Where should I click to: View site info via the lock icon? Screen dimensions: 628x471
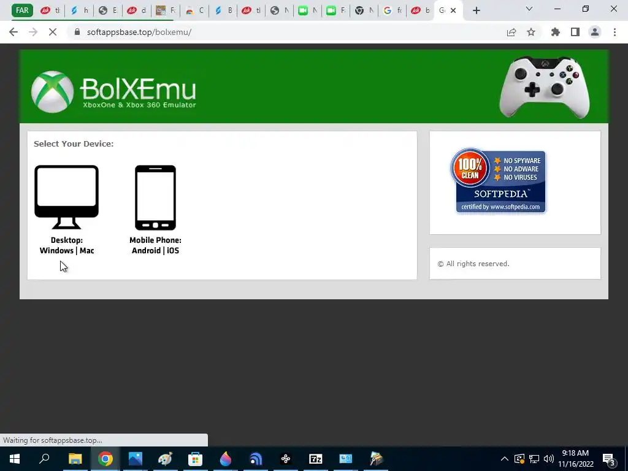[77, 32]
